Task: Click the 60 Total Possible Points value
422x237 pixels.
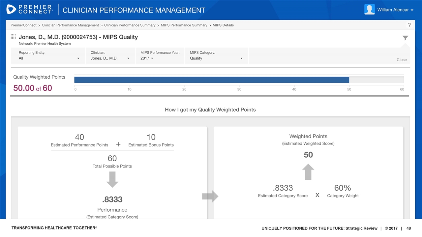Action: pyautogui.click(x=112, y=158)
